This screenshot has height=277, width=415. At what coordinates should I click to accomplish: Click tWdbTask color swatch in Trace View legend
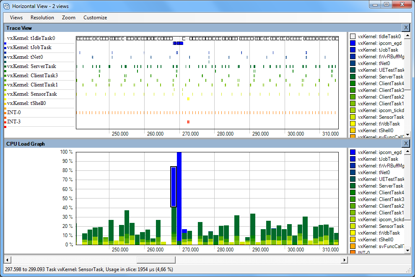(x=353, y=123)
